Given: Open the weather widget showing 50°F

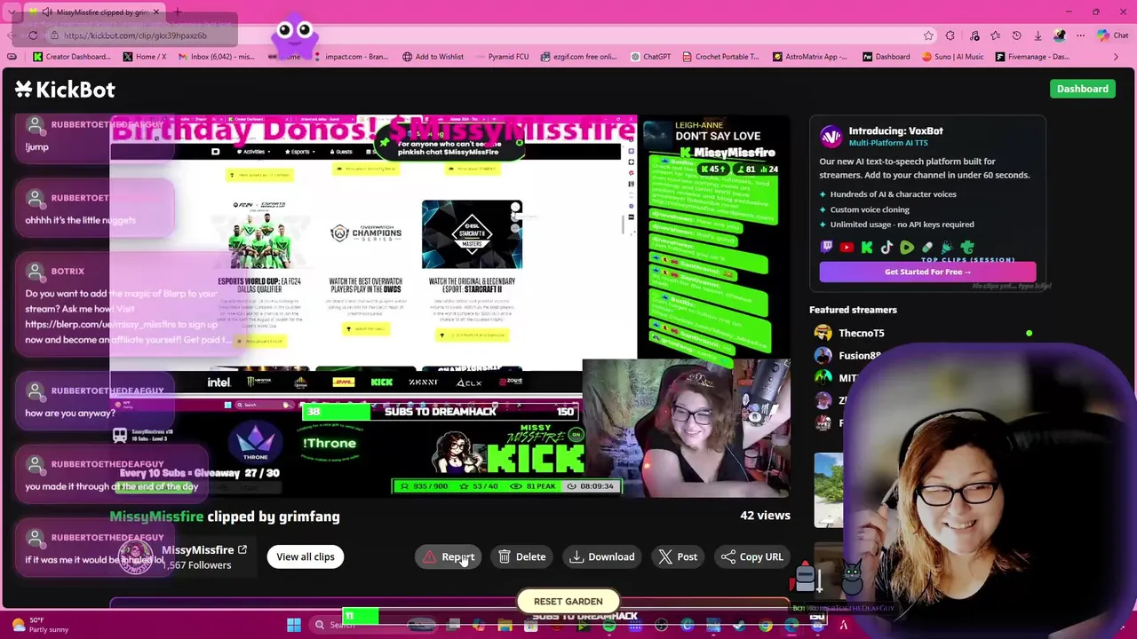Looking at the screenshot, I should [x=40, y=625].
